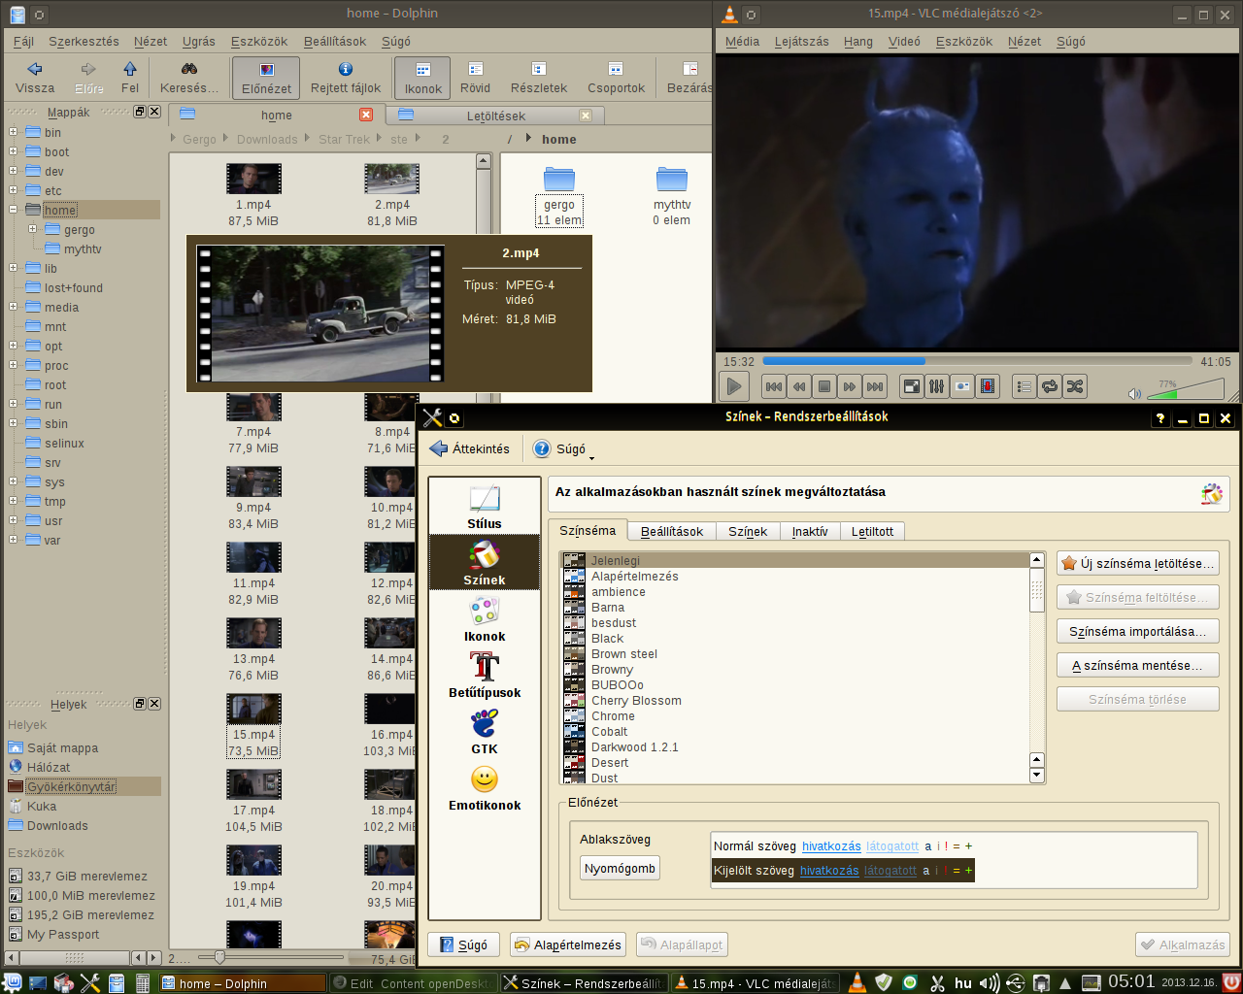This screenshot has width=1243, height=994.
Task: Toggle Előnézet preview mode in Dolphin toolbar
Action: pyautogui.click(x=266, y=78)
